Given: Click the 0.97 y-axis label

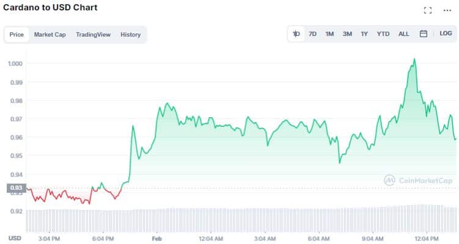Looking at the screenshot, I should point(17,119).
